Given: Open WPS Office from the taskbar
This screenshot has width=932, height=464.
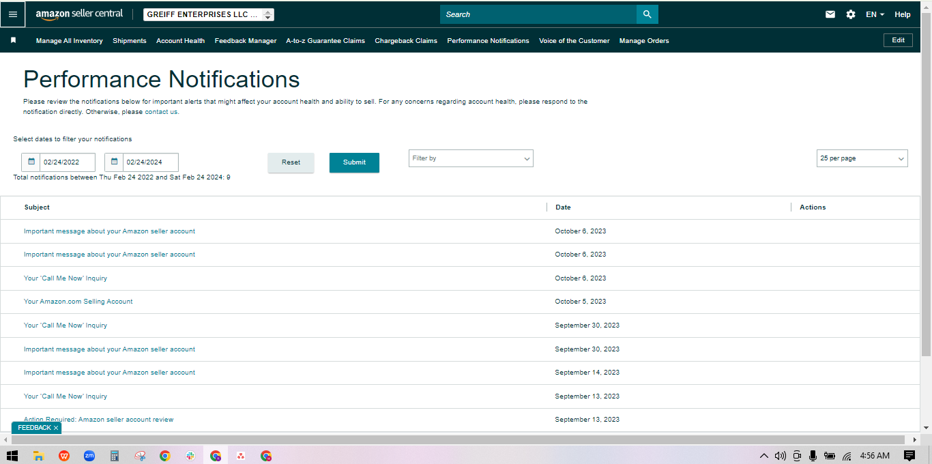Looking at the screenshot, I should [x=64, y=456].
